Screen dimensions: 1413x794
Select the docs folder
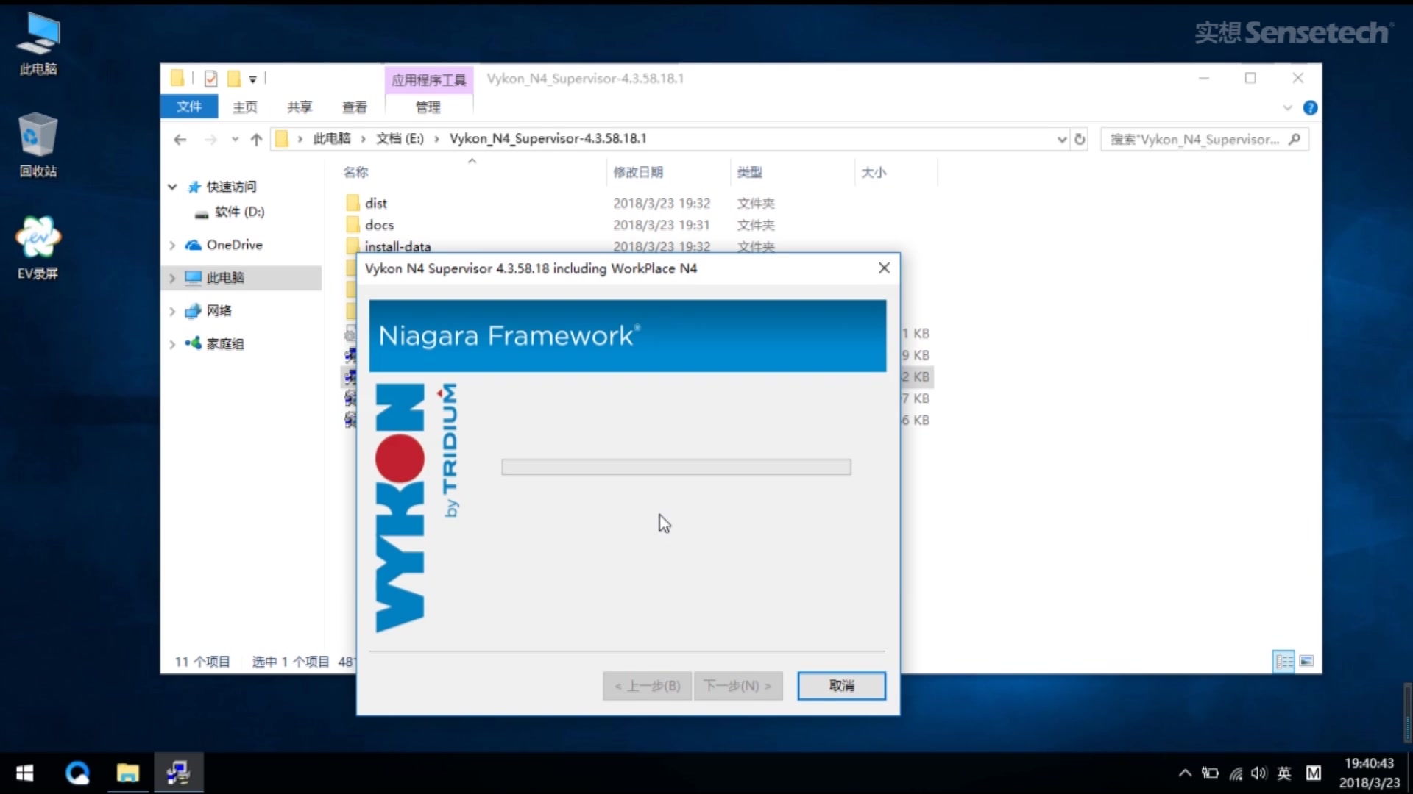[x=379, y=225]
